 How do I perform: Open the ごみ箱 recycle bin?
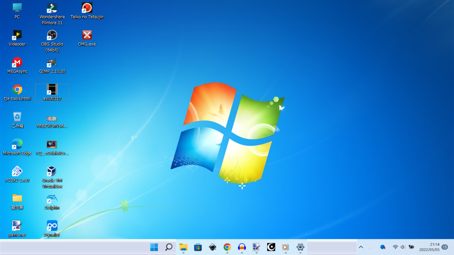click(x=17, y=120)
